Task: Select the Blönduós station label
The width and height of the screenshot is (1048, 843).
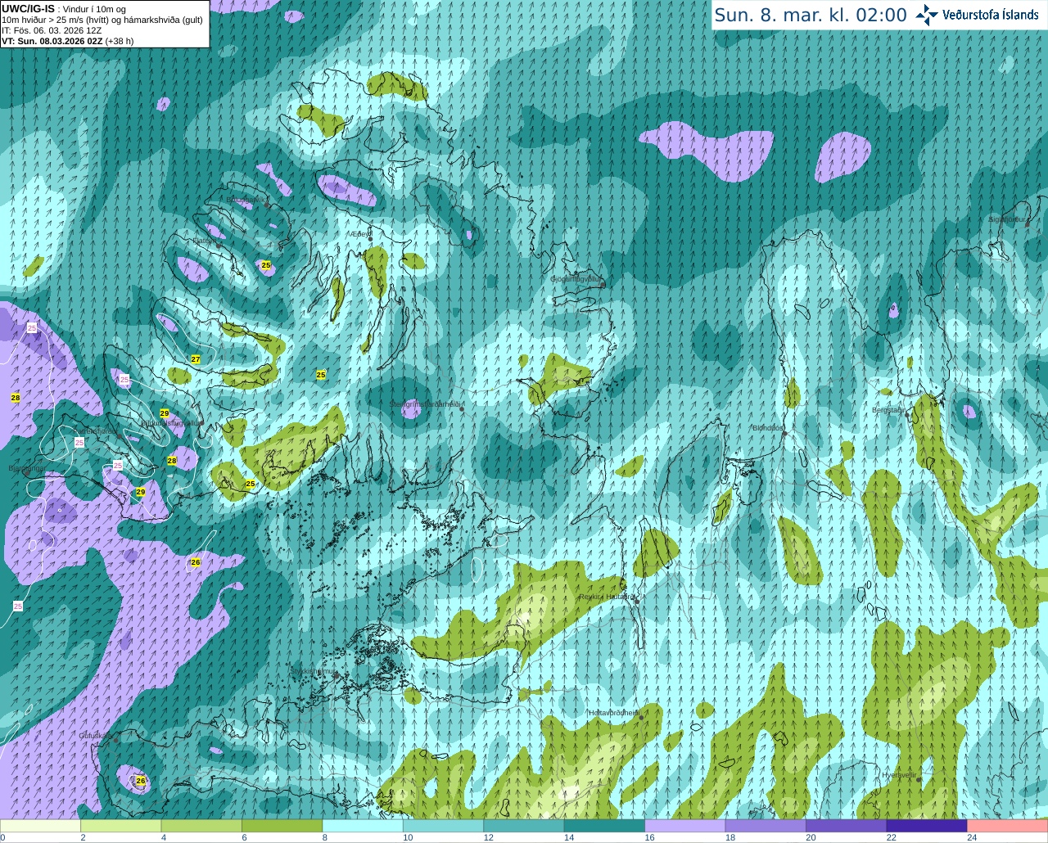Action: tap(768, 428)
